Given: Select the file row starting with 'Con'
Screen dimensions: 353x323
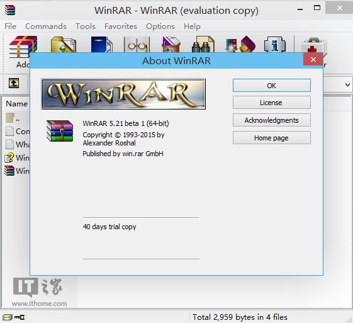Looking at the screenshot, I should (18, 131).
